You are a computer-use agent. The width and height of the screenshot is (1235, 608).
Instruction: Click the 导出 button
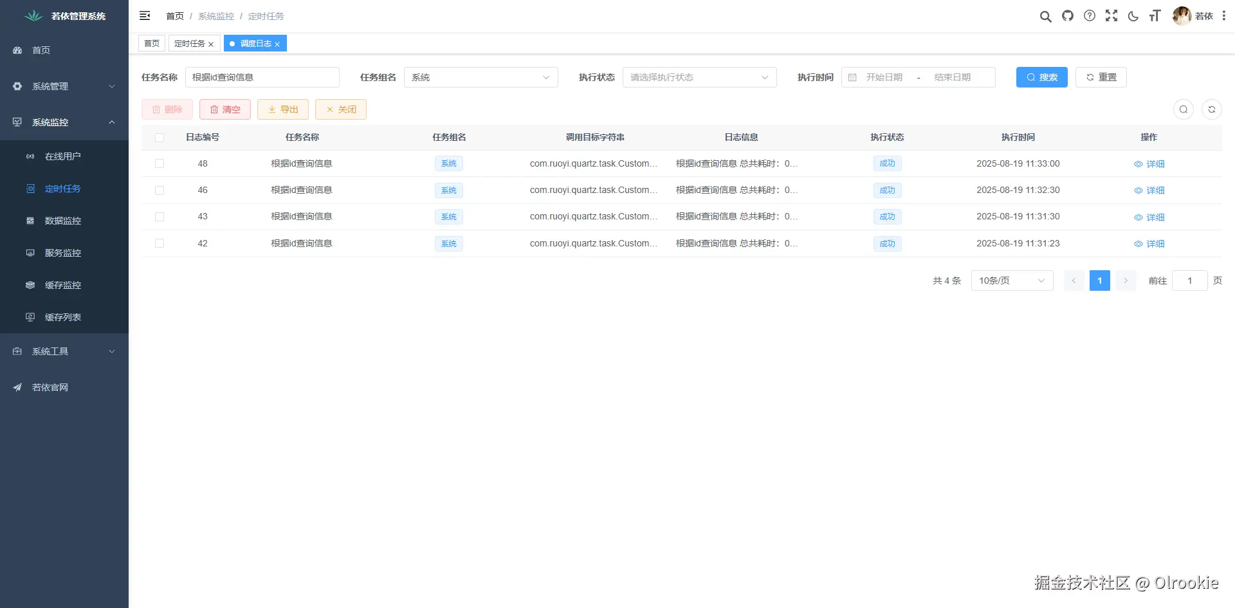[x=283, y=109]
